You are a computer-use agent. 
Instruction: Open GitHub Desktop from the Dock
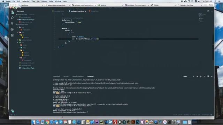[x=142, y=122]
